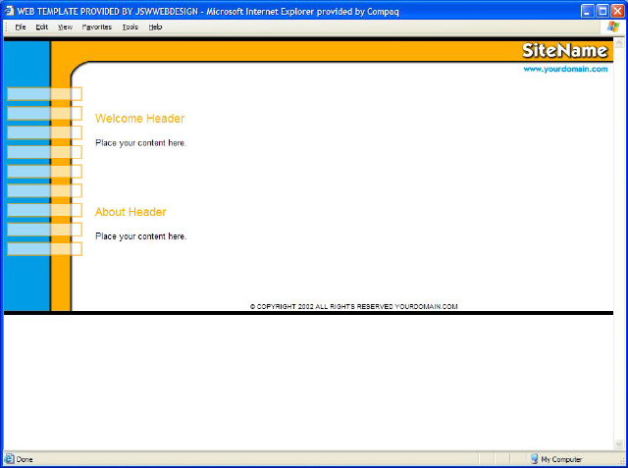
Task: Click the SiteName logo
Action: tap(565, 50)
